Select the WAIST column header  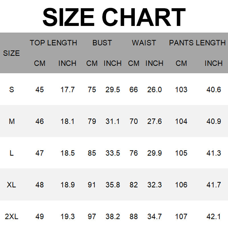(x=144, y=43)
